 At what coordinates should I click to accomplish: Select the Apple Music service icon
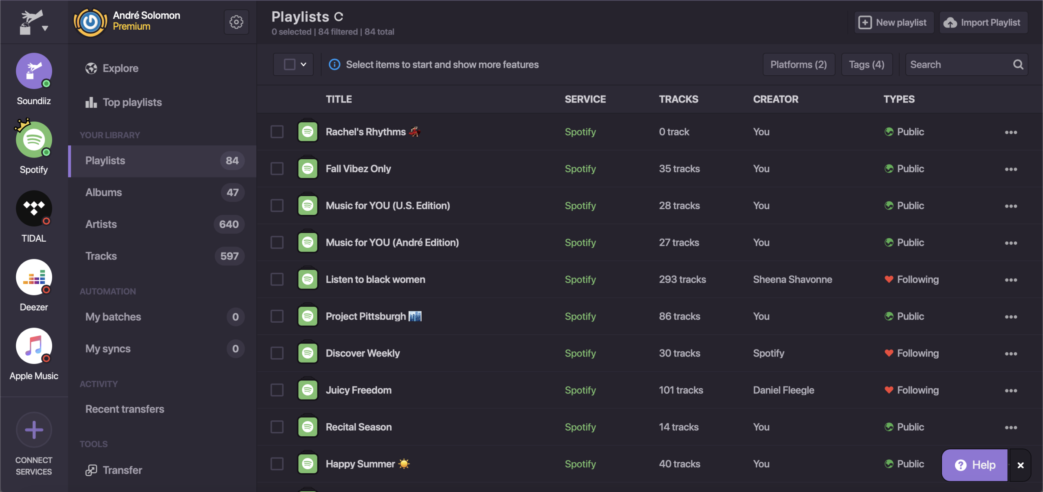(34, 346)
